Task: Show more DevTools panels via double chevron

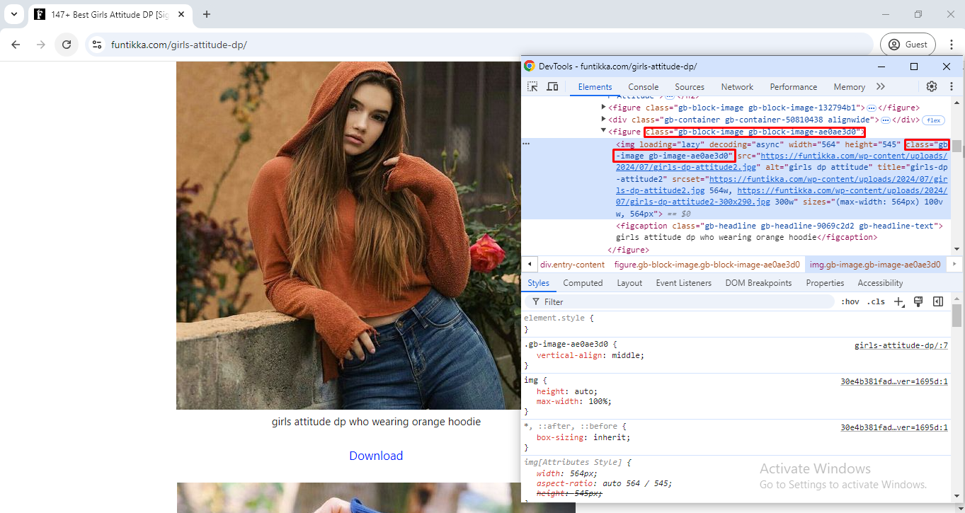Action: coord(881,86)
